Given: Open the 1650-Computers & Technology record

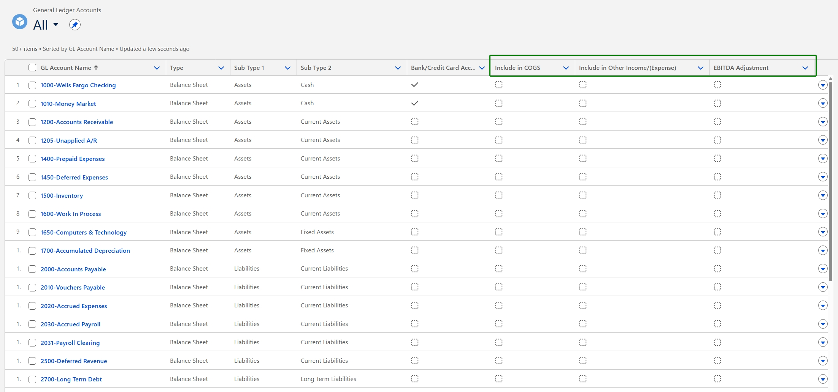Looking at the screenshot, I should 83,232.
